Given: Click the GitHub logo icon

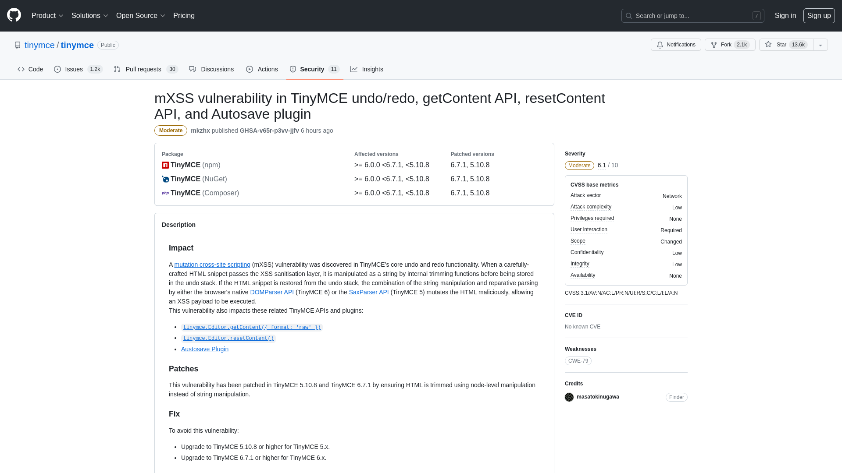Looking at the screenshot, I should pyautogui.click(x=14, y=15).
